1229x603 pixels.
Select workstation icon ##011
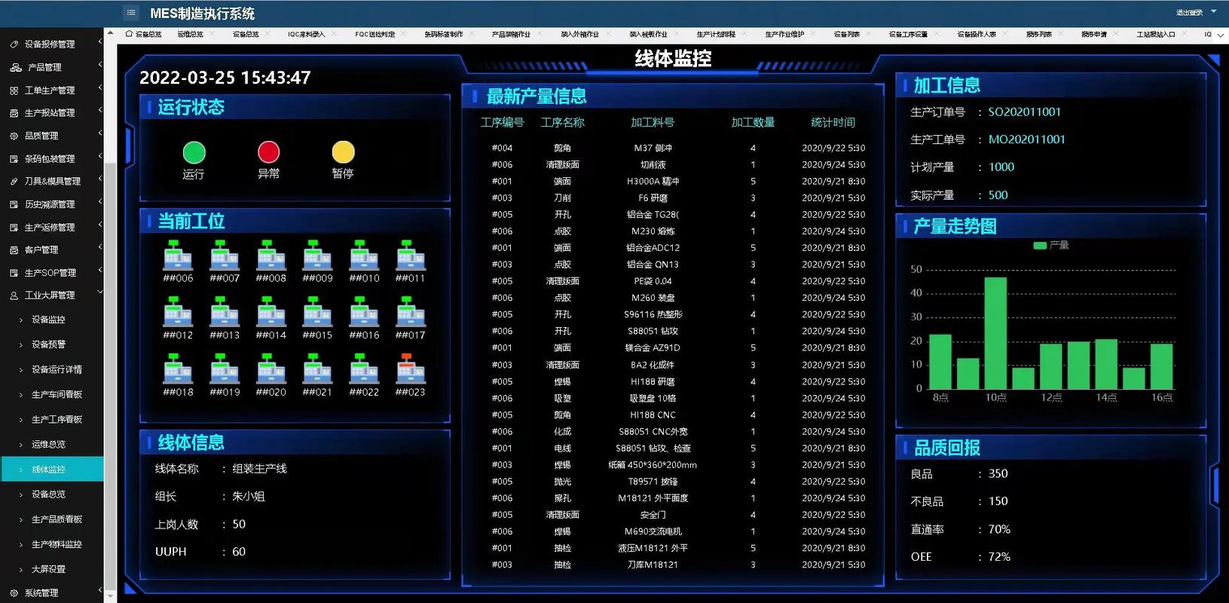point(411,256)
